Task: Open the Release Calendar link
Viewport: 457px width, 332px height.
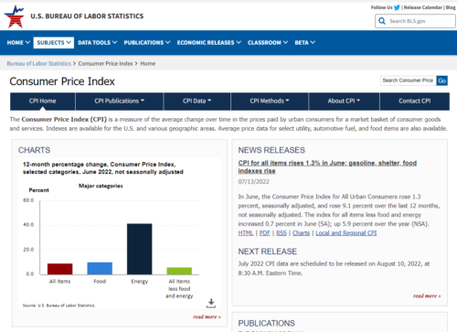Action: 422,7
